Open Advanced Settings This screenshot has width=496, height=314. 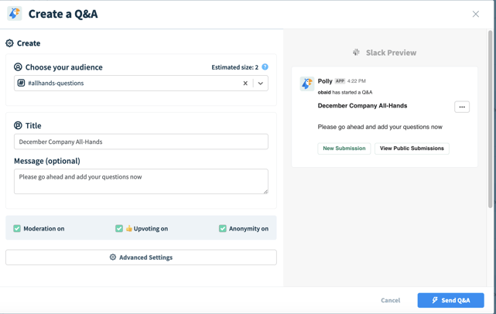tap(141, 258)
